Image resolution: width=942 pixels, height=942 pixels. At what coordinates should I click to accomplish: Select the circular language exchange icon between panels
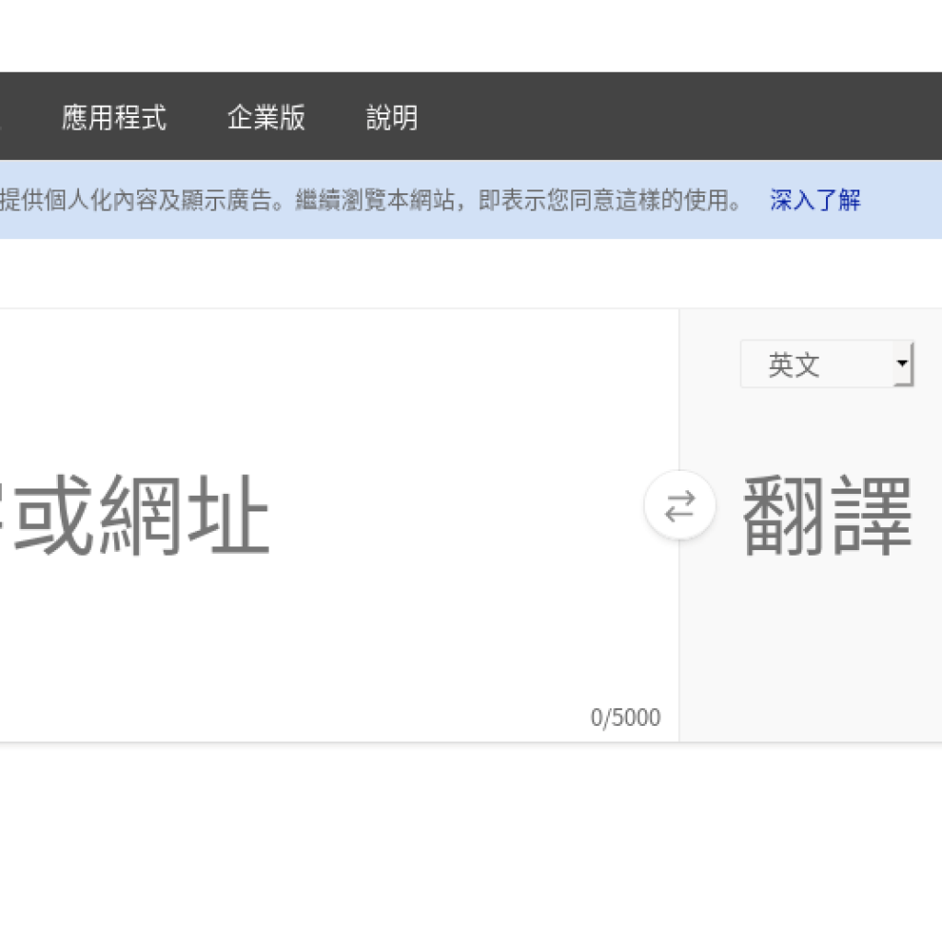679,506
